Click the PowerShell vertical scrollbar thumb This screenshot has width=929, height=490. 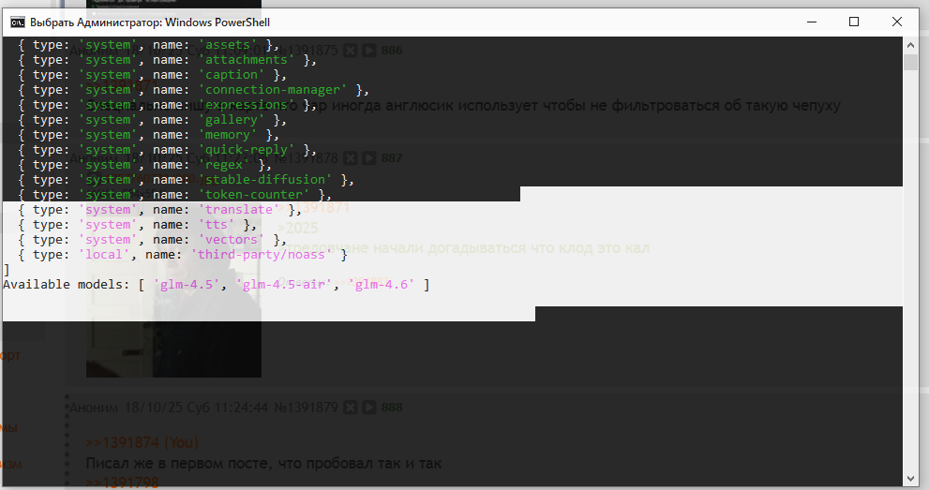click(910, 62)
